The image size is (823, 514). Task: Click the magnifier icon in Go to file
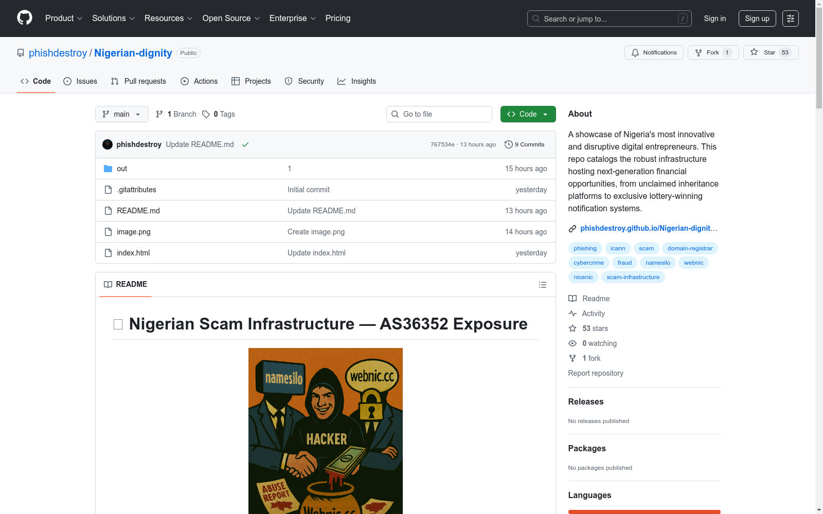[x=395, y=114]
